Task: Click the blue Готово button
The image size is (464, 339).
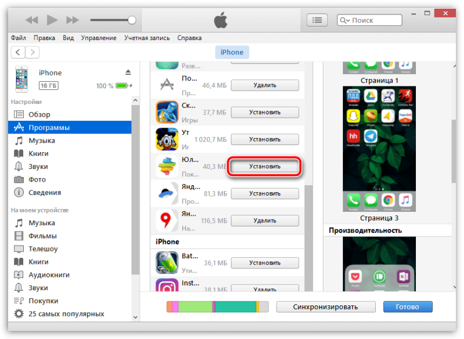Action: [x=408, y=307]
